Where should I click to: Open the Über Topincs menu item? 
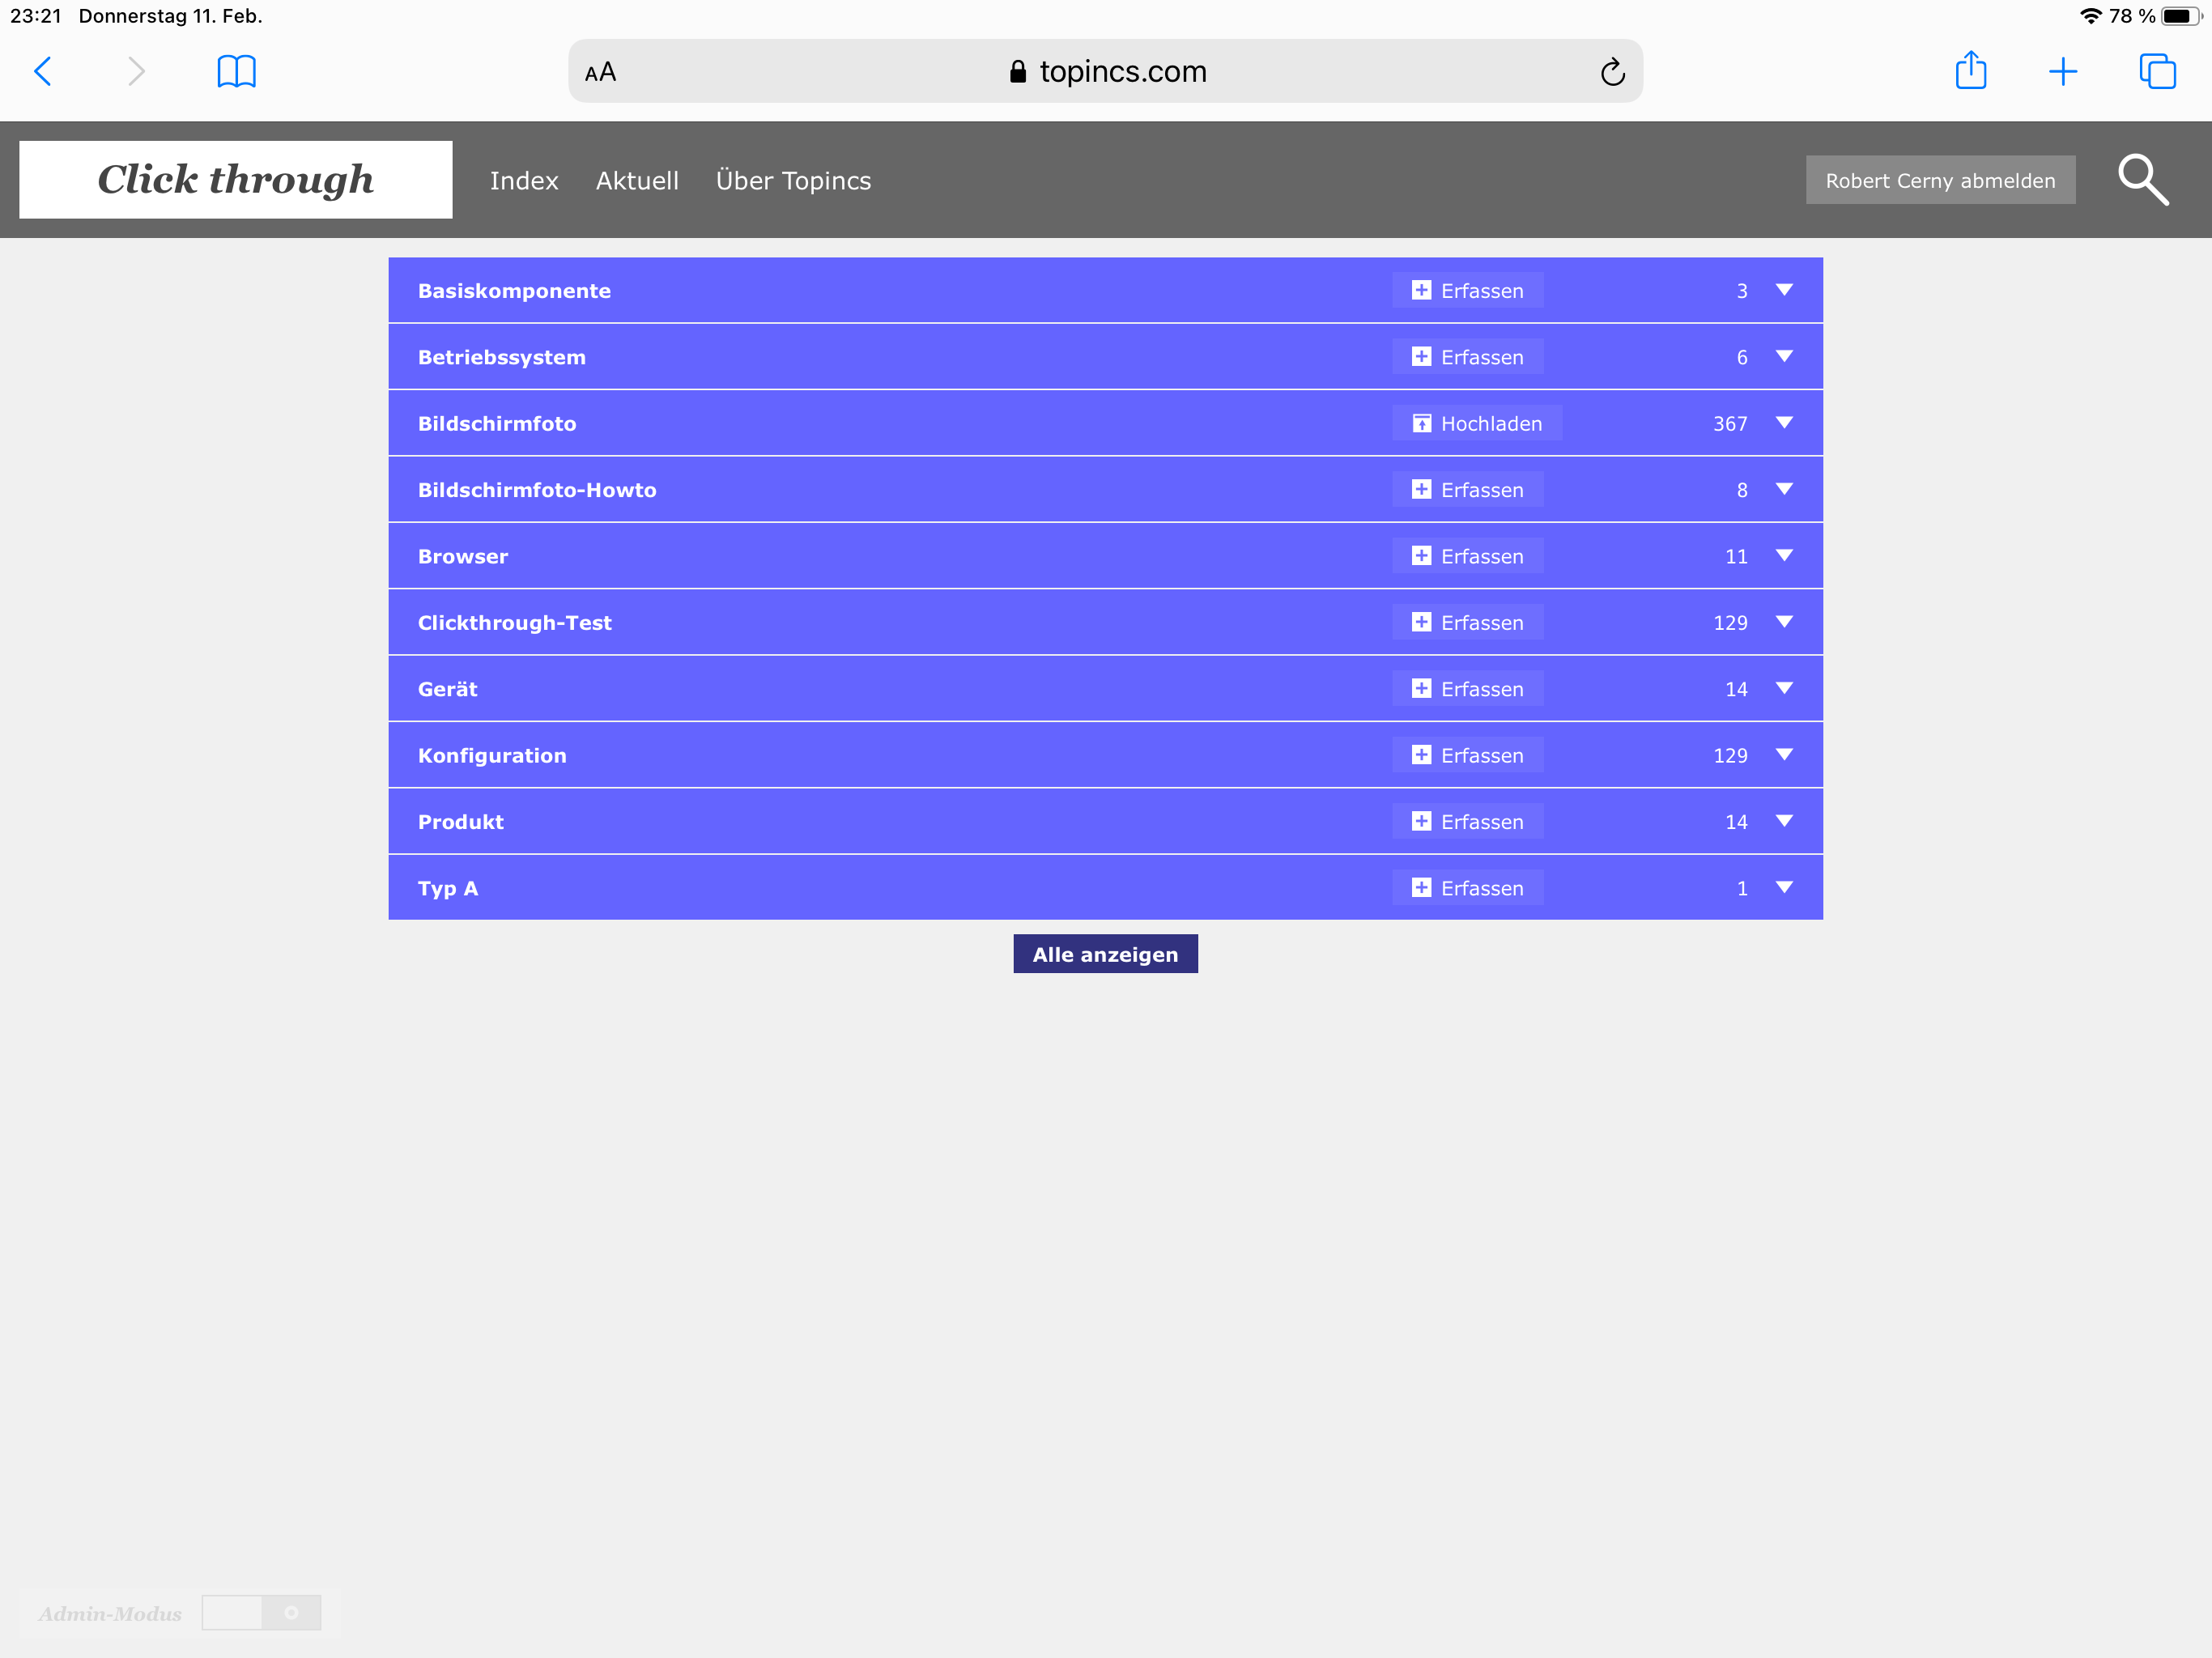(793, 181)
